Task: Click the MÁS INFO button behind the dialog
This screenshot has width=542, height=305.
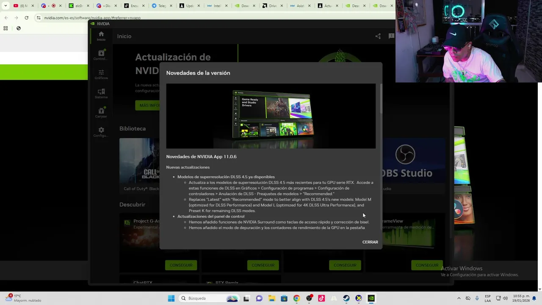Action: click(x=148, y=105)
